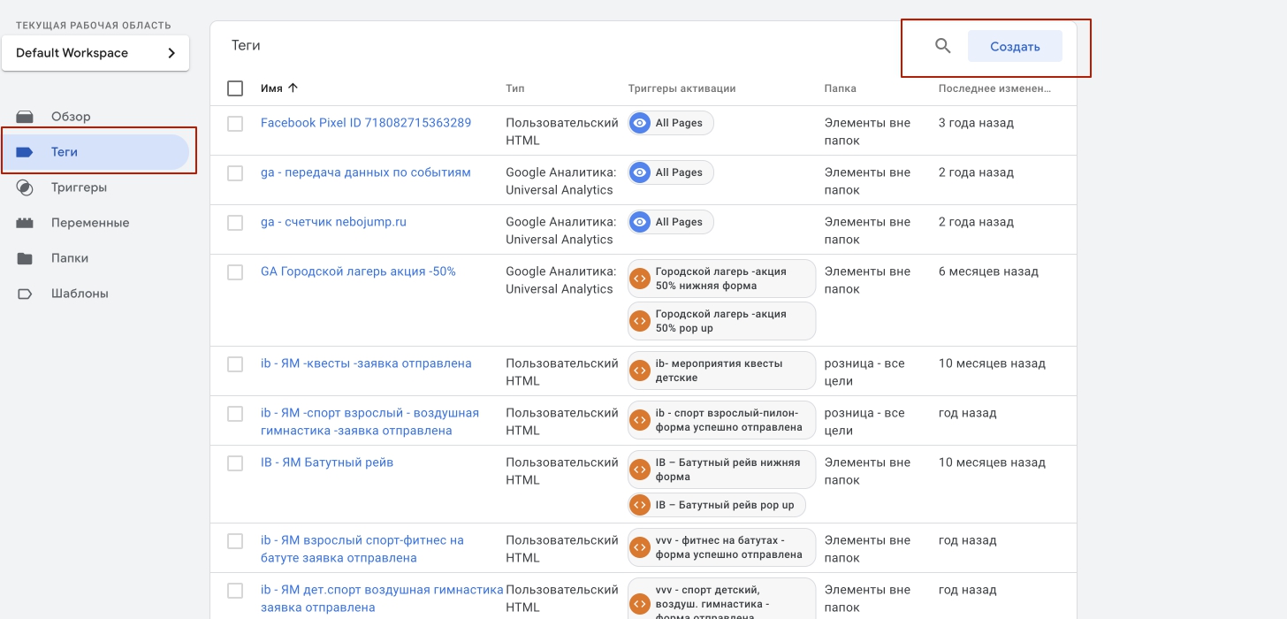Image resolution: width=1287 pixels, height=619 pixels.
Task: Open the IB - ЯМ Батутный рейв tag
Action: click(x=326, y=462)
